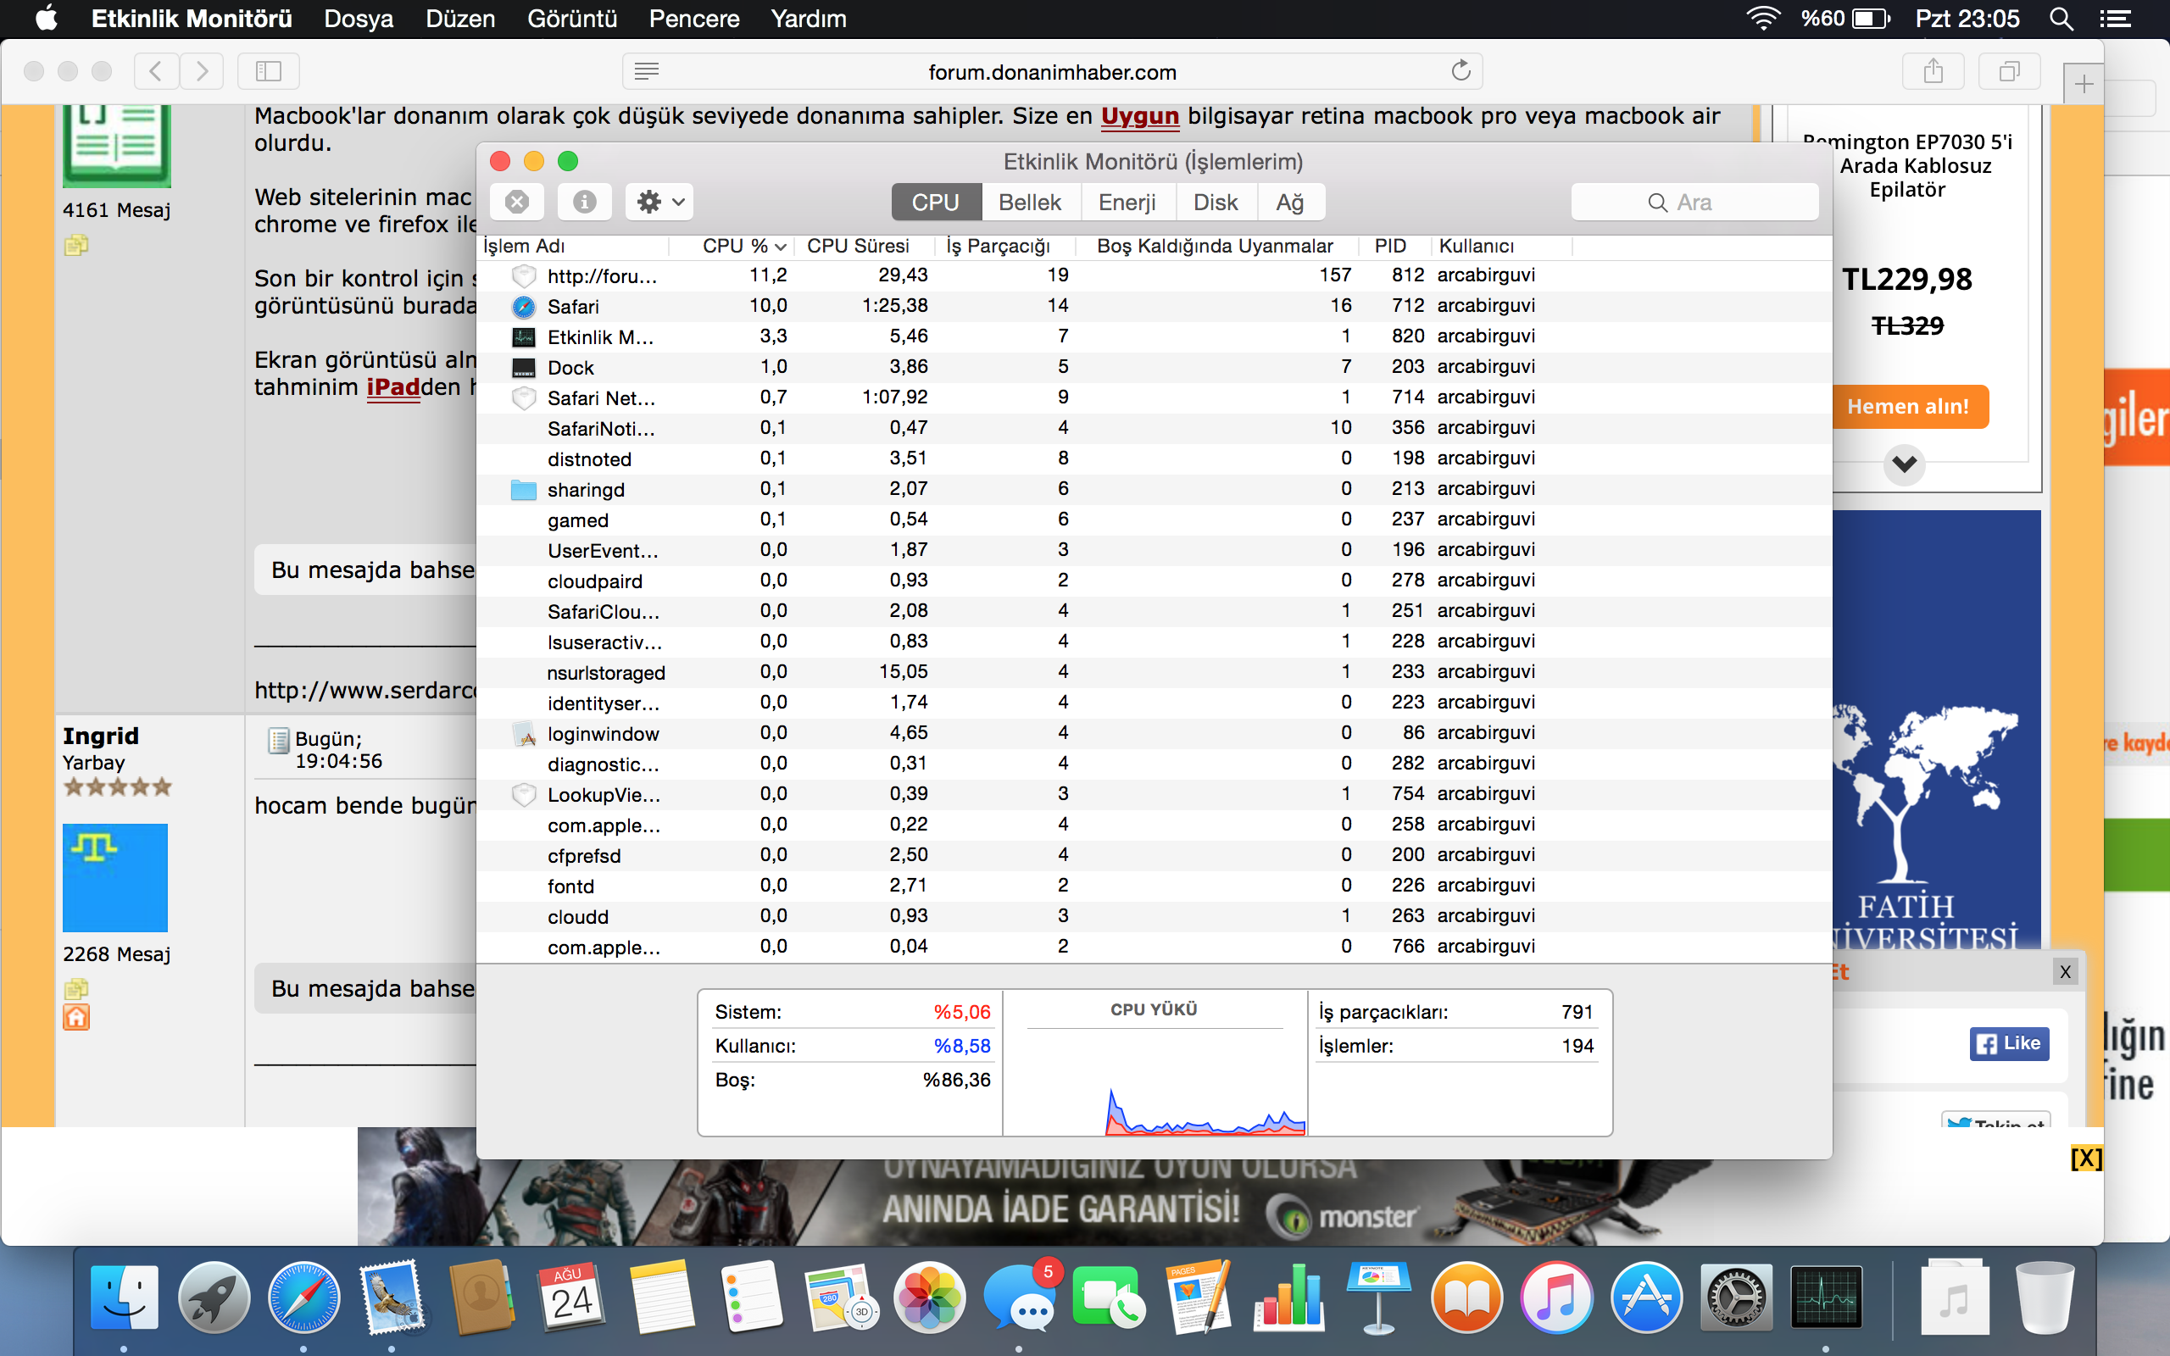Sort by the İşlem Adı column header
Screen dimensions: 2170x1356
pyautogui.click(x=574, y=246)
